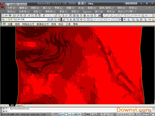Click the Open file folder icon
This screenshot has width=155, height=116.
(x=6, y=16)
